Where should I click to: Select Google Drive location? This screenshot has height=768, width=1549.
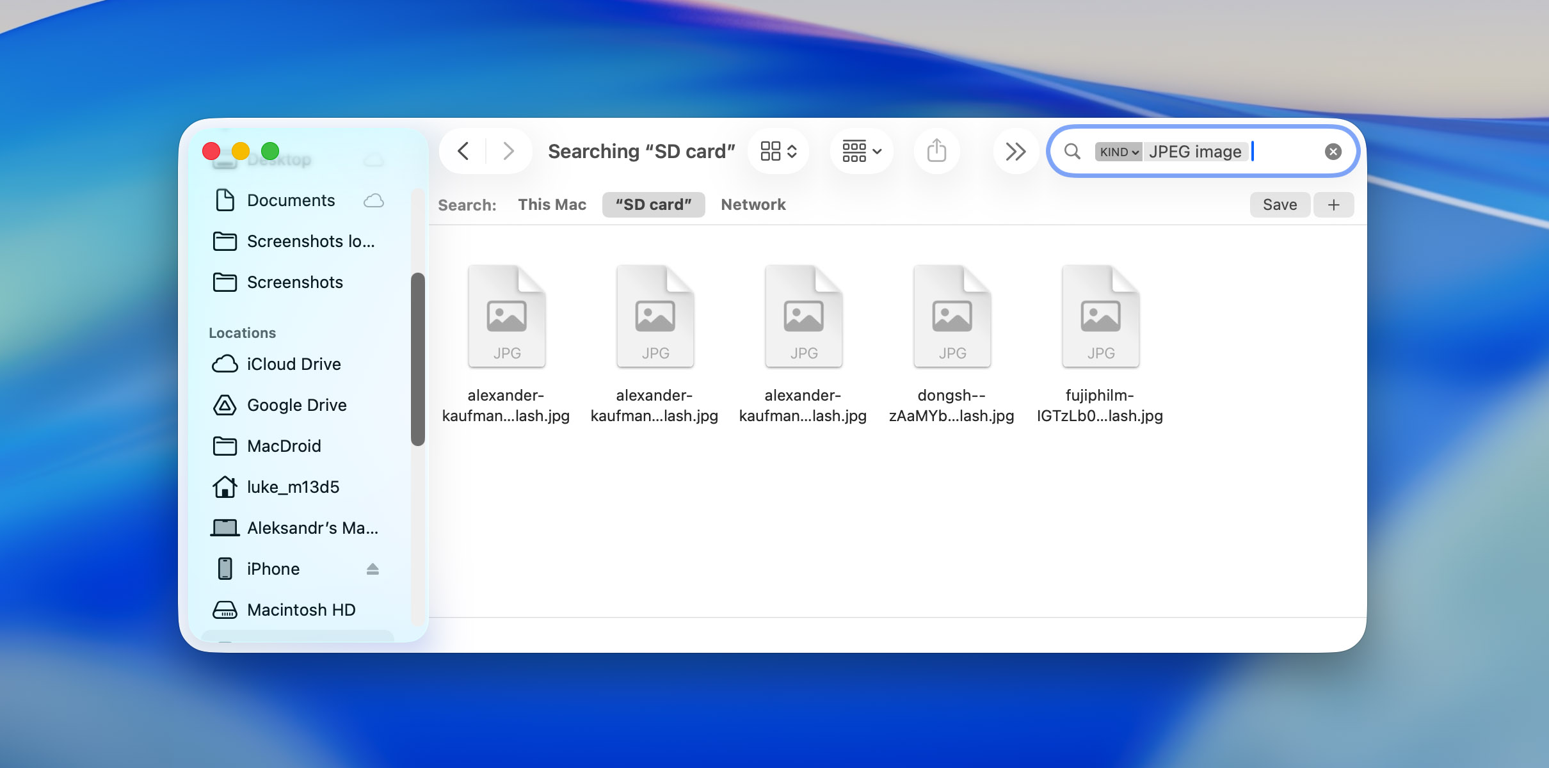[298, 405]
